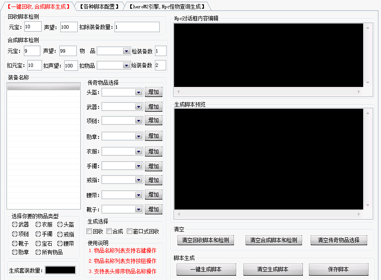
Task: Click 增加 next to 戒指
Action: coord(154,180)
